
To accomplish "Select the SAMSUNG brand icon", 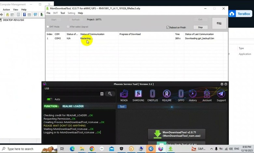I will (x=138, y=94).
